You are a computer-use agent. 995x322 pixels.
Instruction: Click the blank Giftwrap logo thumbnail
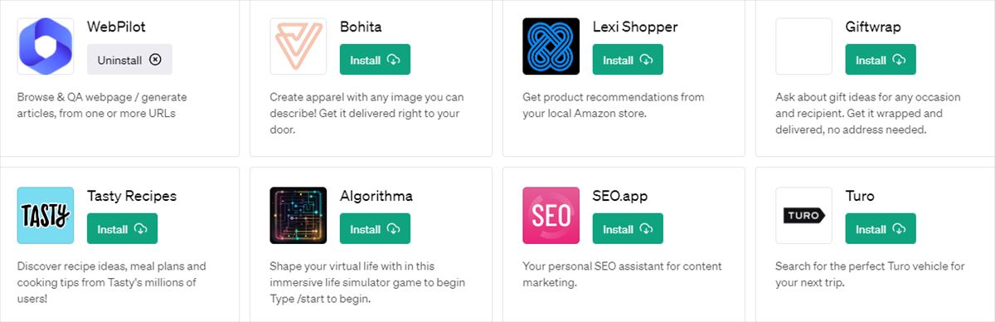pyautogui.click(x=804, y=46)
